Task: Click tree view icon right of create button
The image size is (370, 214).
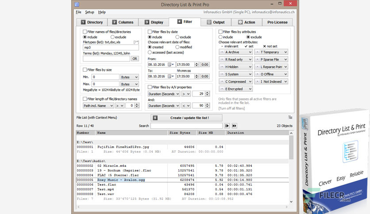Action: click(290, 117)
